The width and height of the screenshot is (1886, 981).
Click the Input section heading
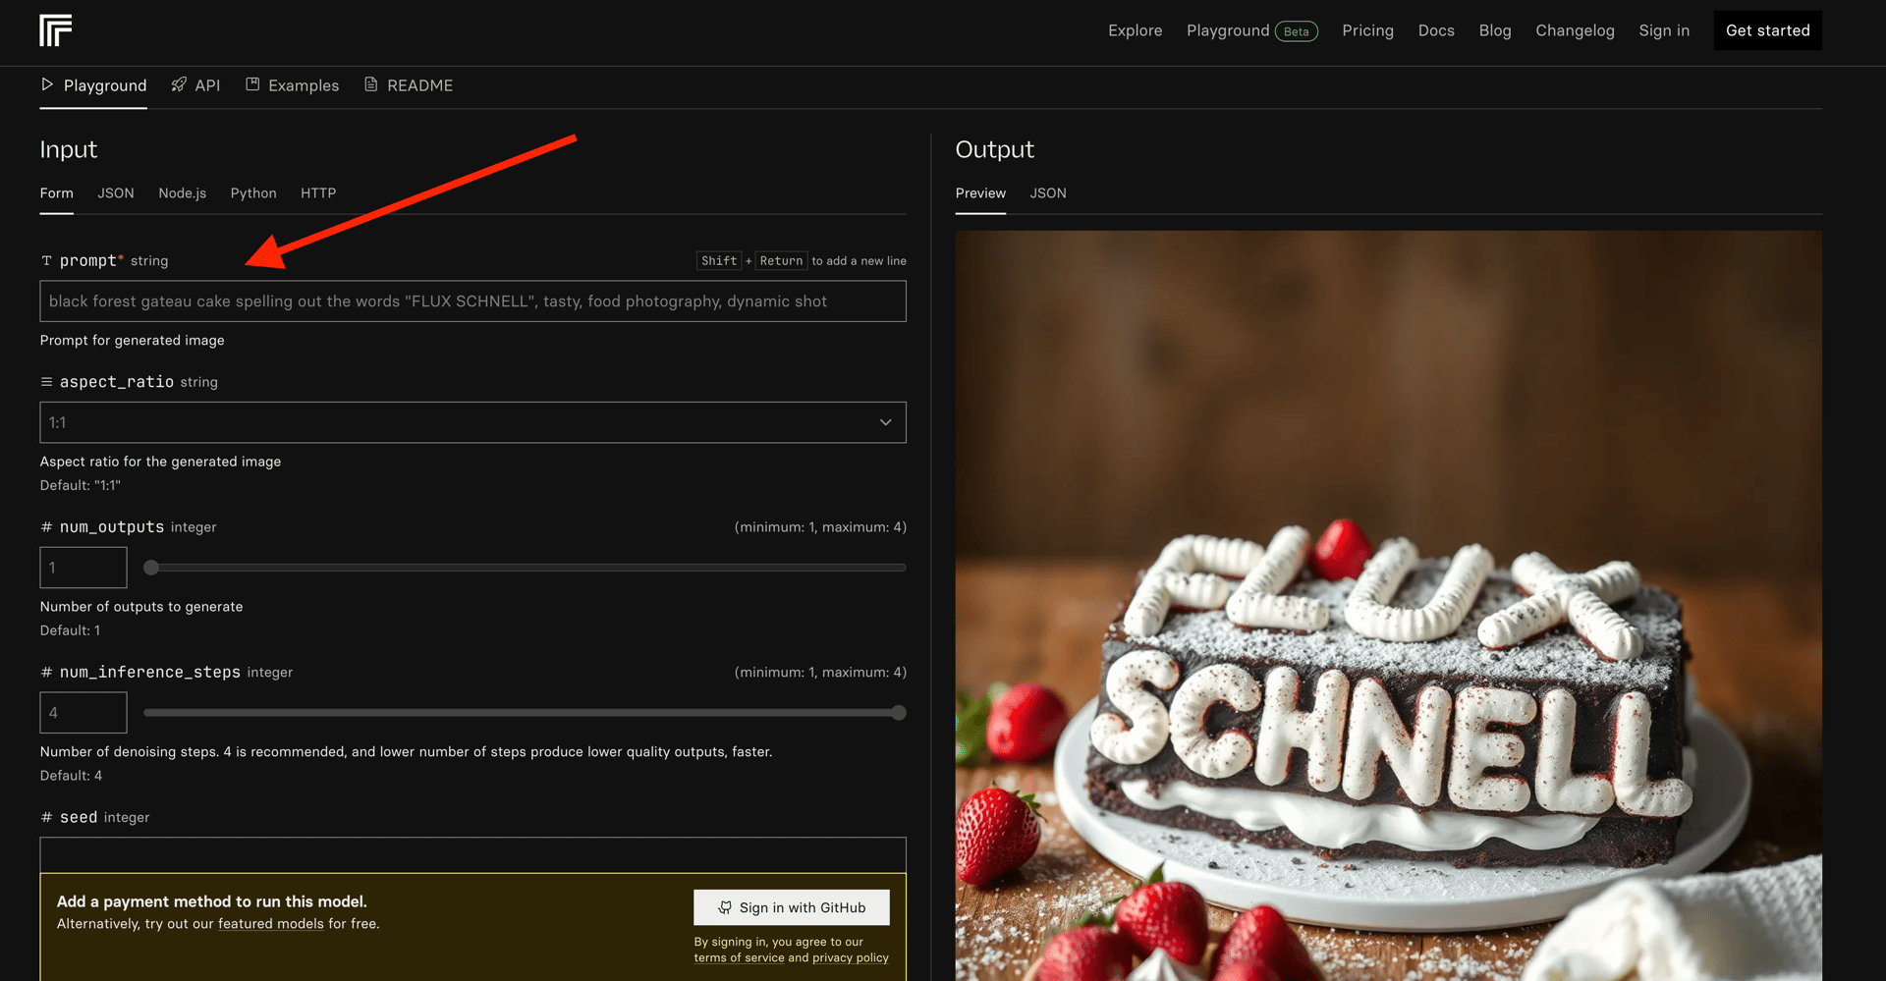(69, 149)
